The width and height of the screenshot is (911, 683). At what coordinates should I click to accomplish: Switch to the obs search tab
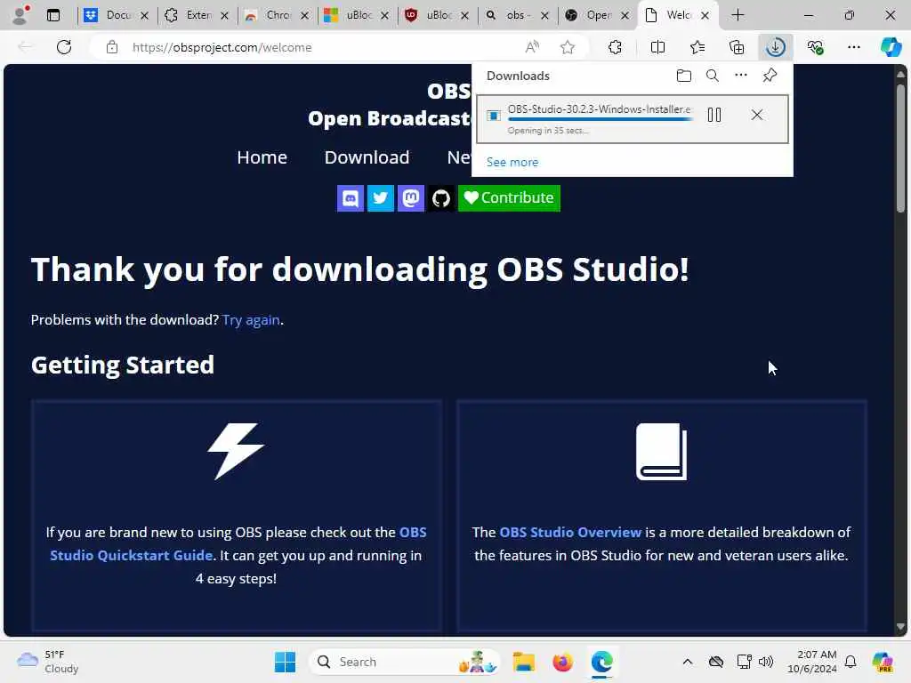pyautogui.click(x=517, y=15)
